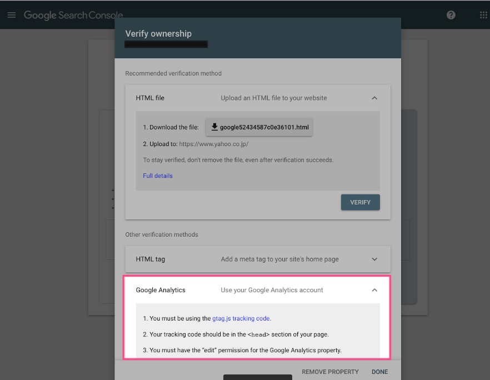490x380 pixels.
Task: Click DONE to close dialog
Action: click(379, 372)
